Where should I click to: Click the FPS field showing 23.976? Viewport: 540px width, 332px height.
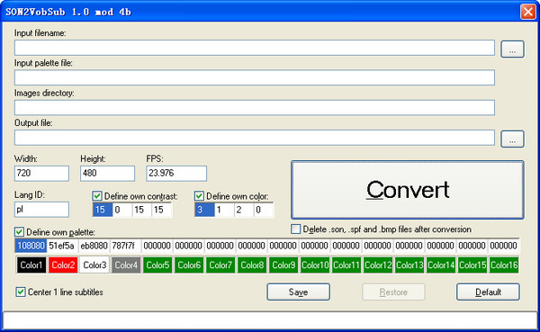[x=176, y=174]
